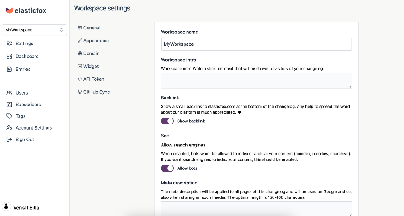Screen dimensions: 404x216
Task: Click the Widget box icon
Action: [x=80, y=66]
